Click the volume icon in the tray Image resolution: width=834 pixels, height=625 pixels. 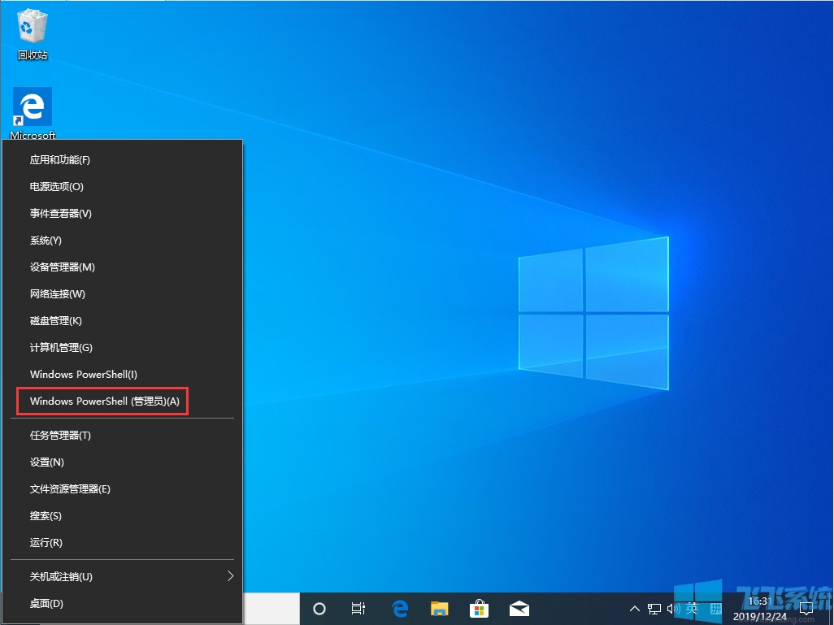click(671, 608)
